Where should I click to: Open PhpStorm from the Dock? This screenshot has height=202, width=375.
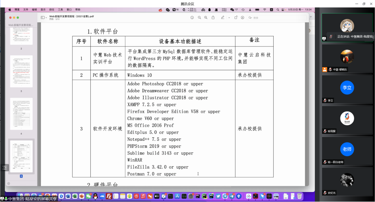tap(197, 196)
